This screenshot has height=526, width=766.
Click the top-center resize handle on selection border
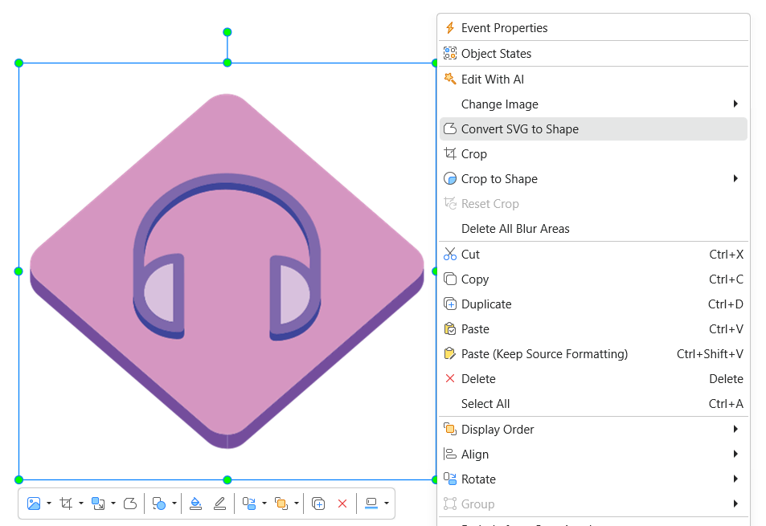227,63
